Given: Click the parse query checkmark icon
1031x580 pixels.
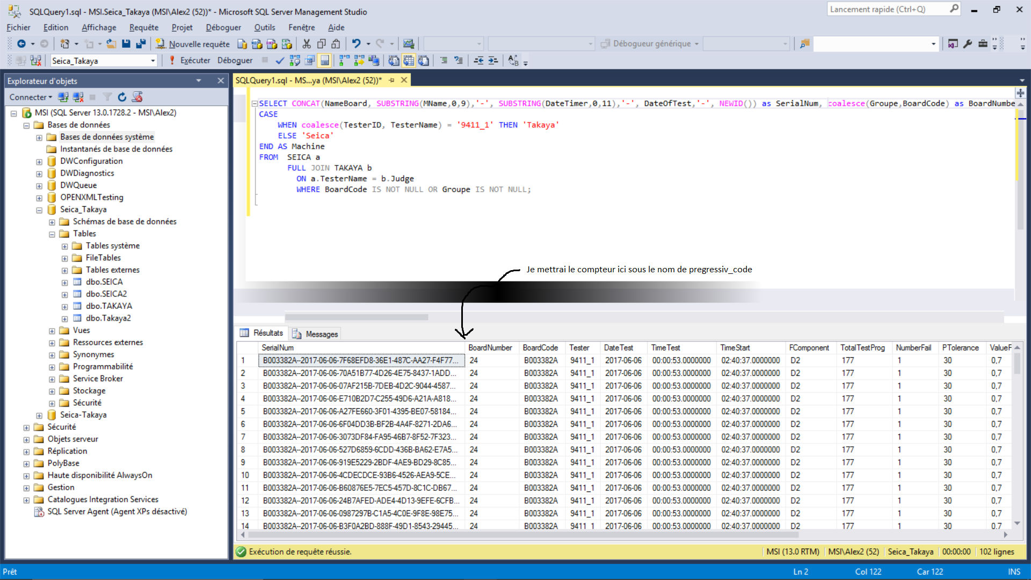Looking at the screenshot, I should coord(280,60).
